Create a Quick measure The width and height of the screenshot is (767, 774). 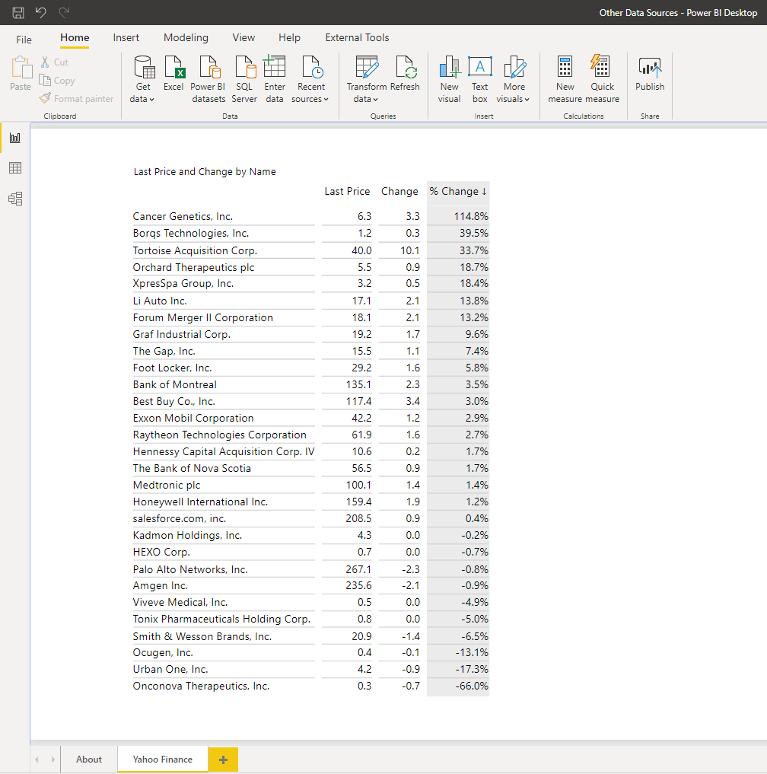[x=602, y=79]
